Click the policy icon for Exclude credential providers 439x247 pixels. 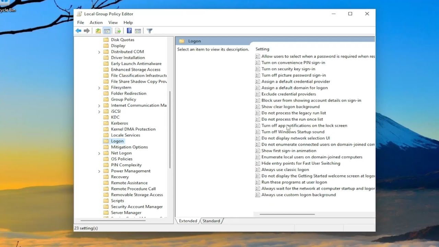[258, 94]
